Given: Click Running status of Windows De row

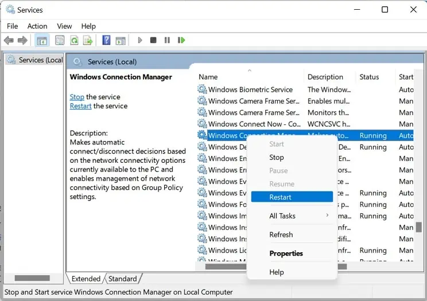Looking at the screenshot, I should point(373,147).
